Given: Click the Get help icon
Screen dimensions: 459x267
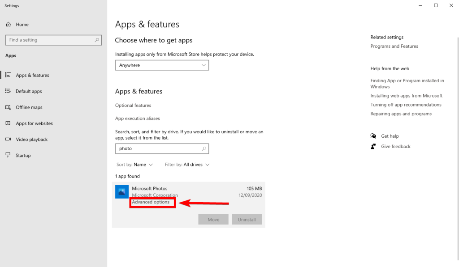Looking at the screenshot, I should (x=373, y=136).
